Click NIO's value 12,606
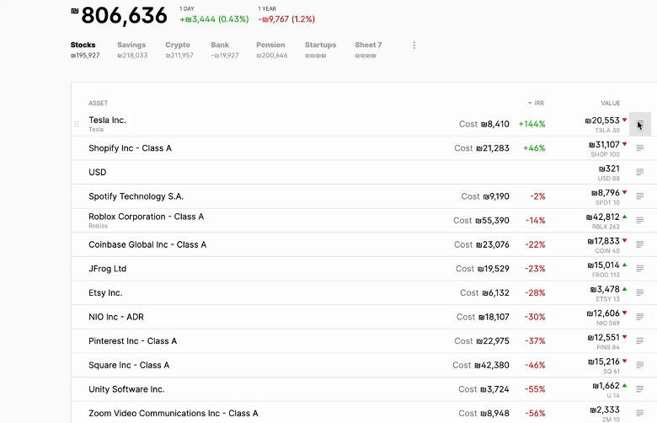Viewport: 657px width, 423px height. 603,313
